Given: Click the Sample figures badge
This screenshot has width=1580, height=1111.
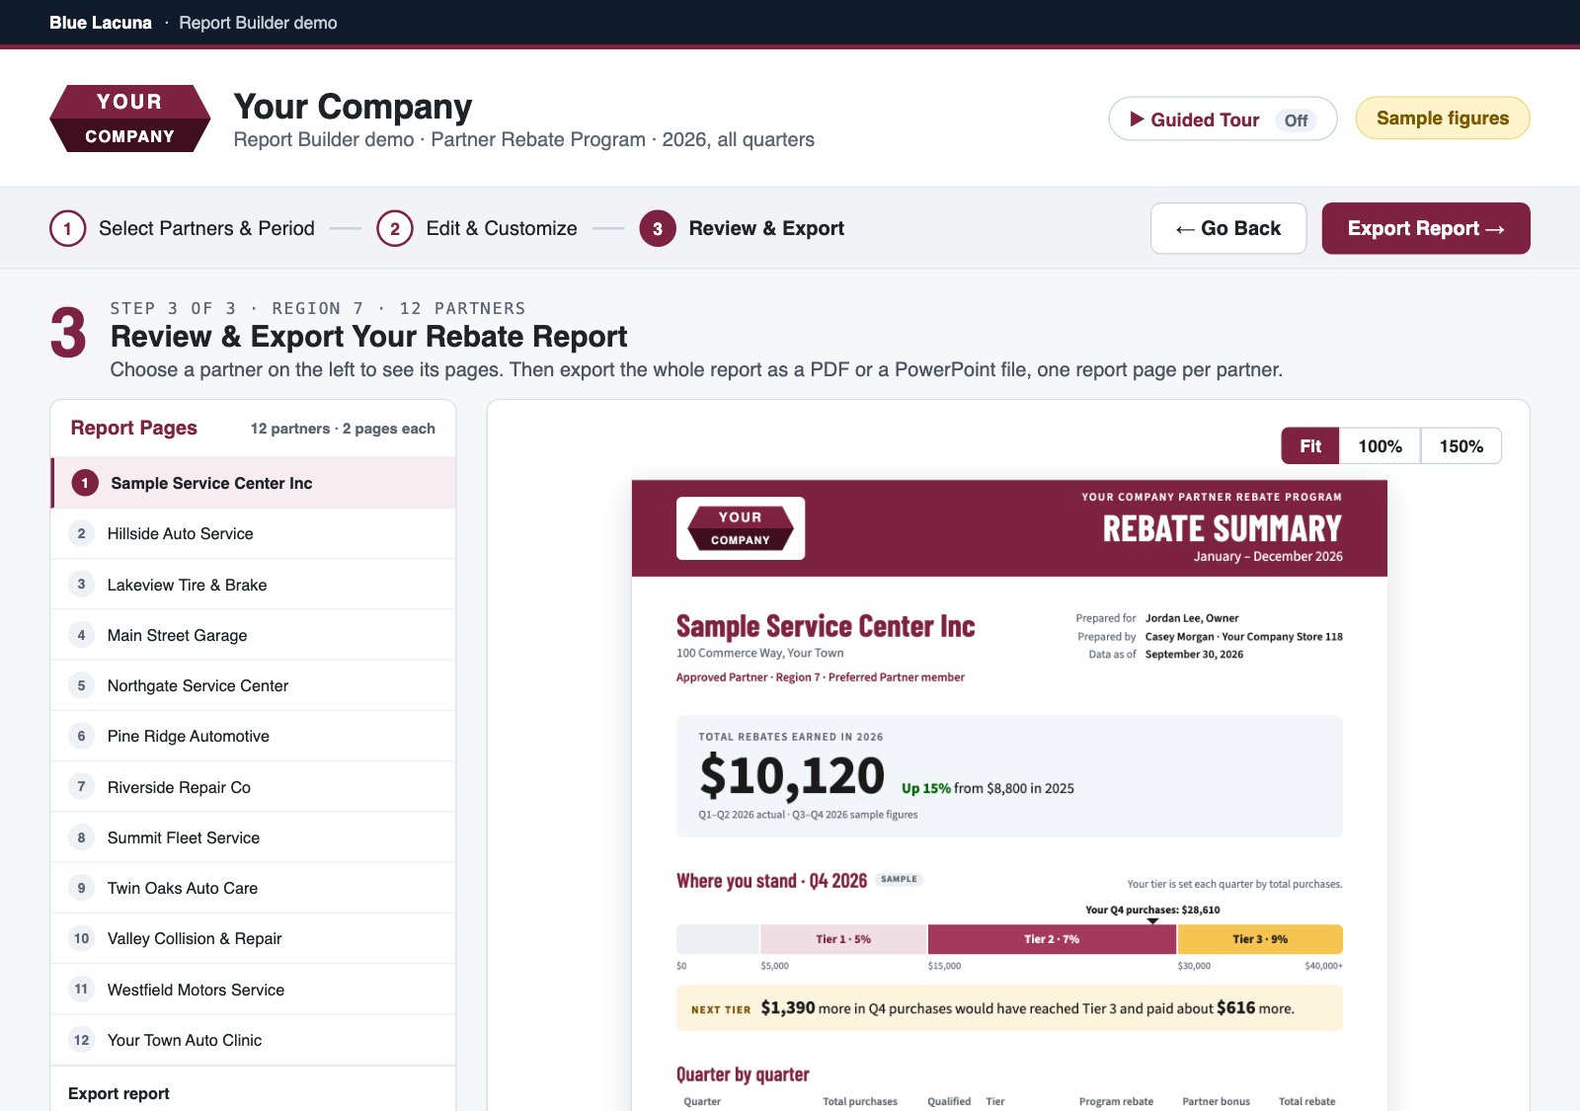Looking at the screenshot, I should tap(1443, 119).
